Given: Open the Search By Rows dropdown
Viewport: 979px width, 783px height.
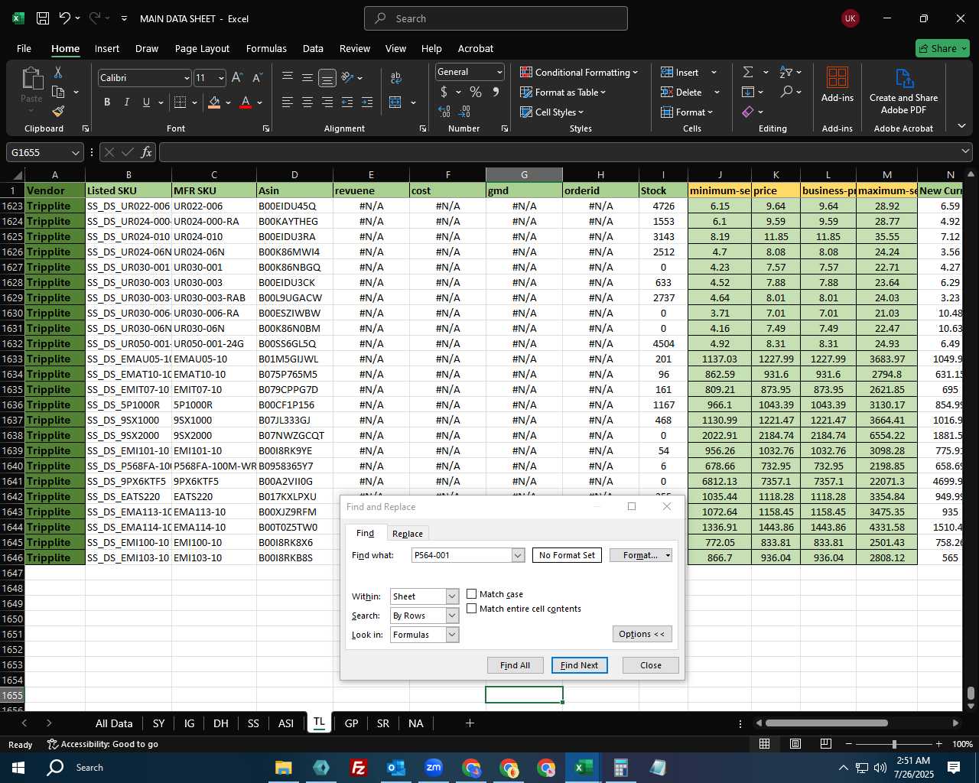Looking at the screenshot, I should coord(452,616).
